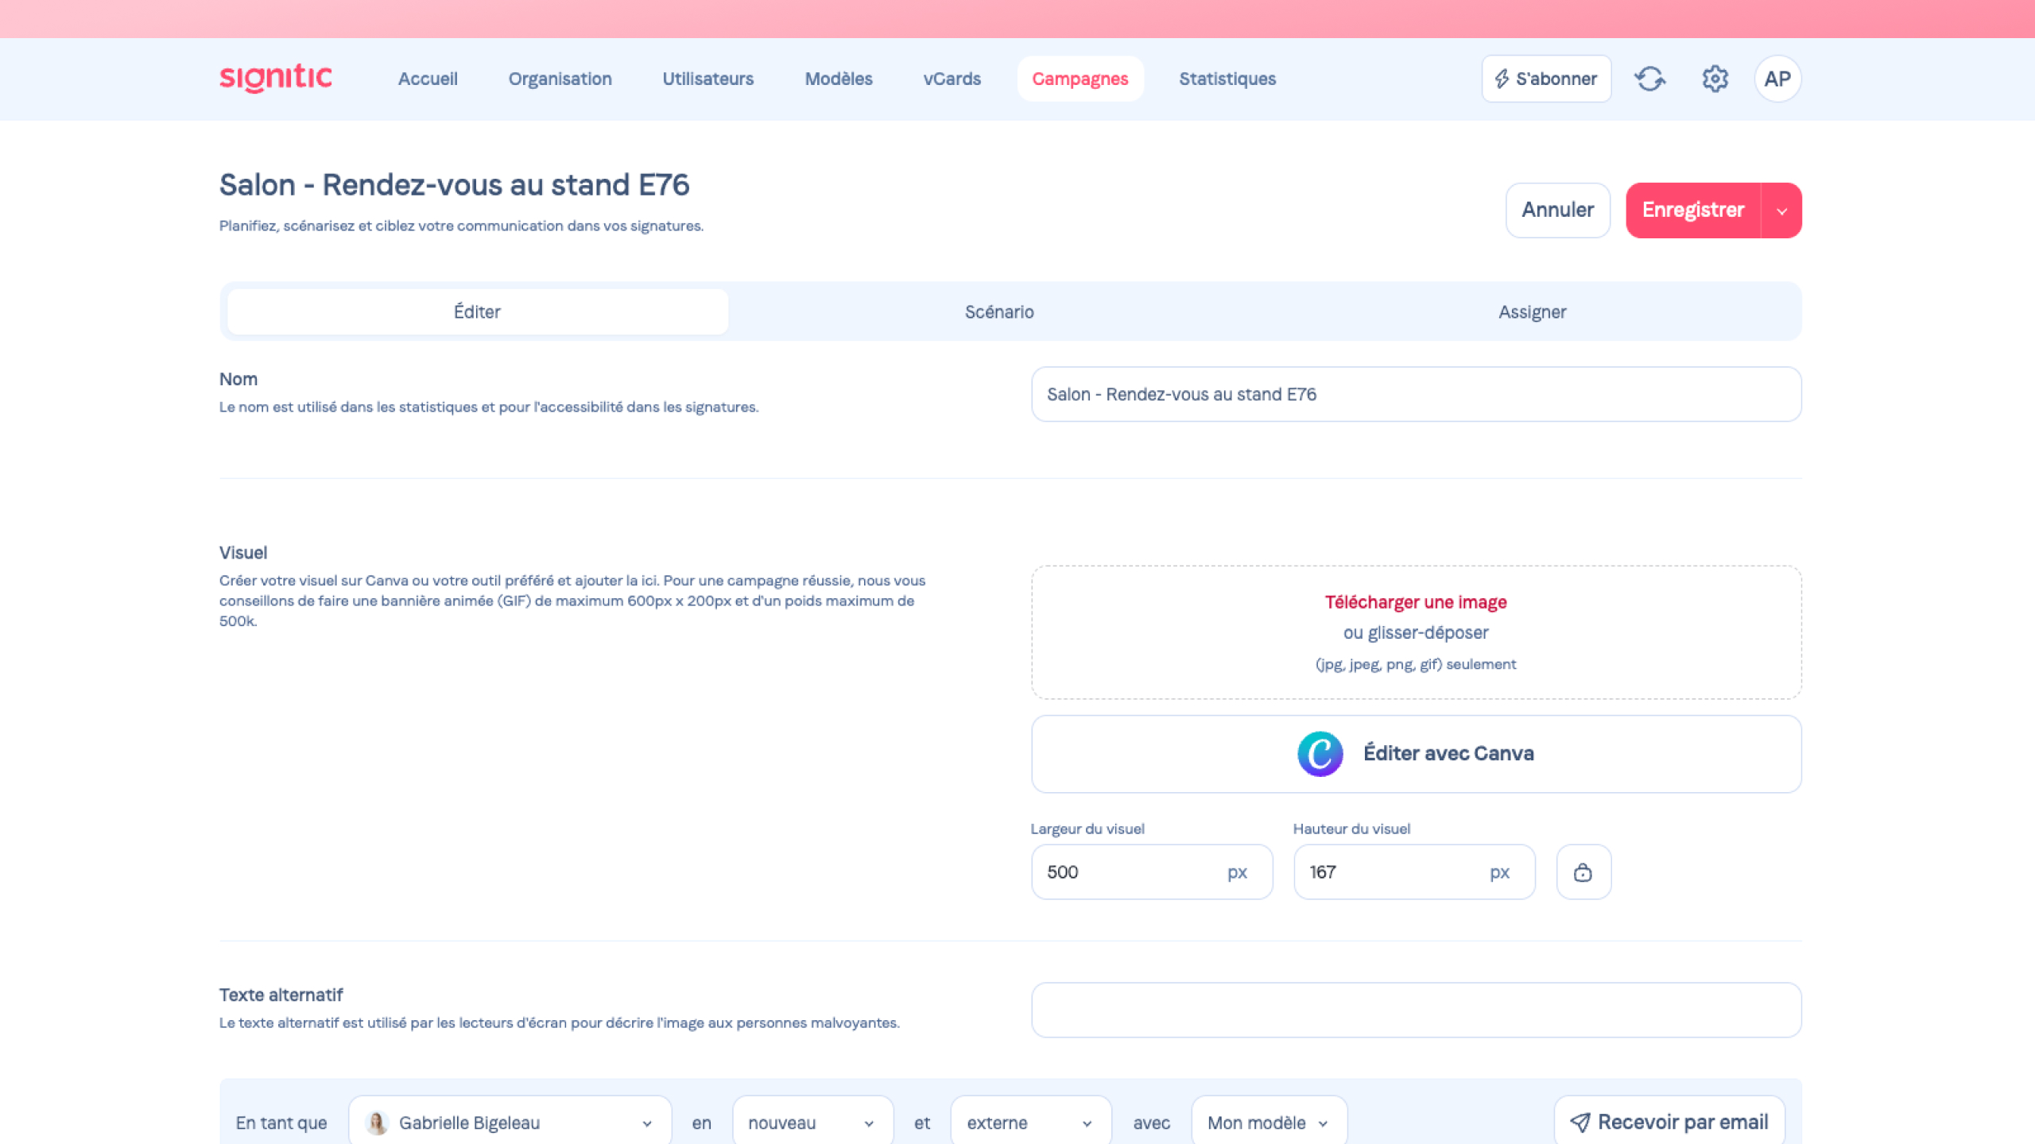
Task: Click Annuler to cancel
Action: (1557, 211)
